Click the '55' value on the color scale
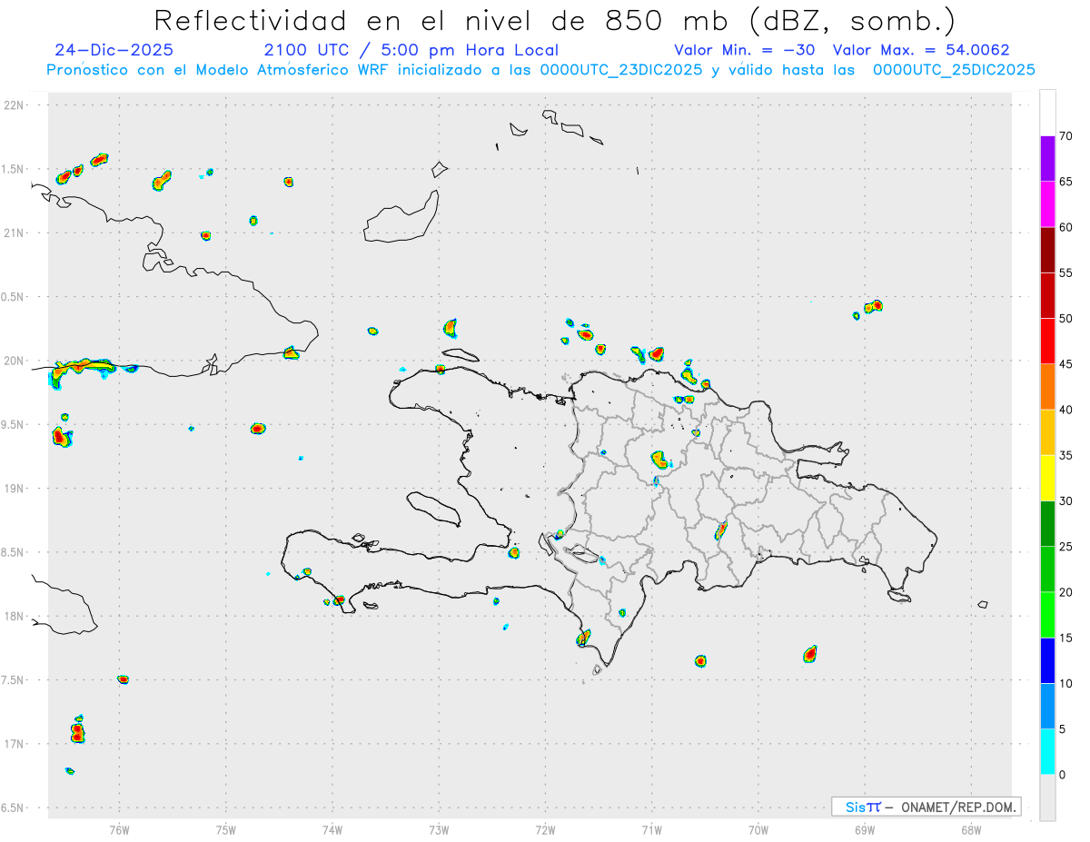The width and height of the screenshot is (1090, 842). 1065,273
